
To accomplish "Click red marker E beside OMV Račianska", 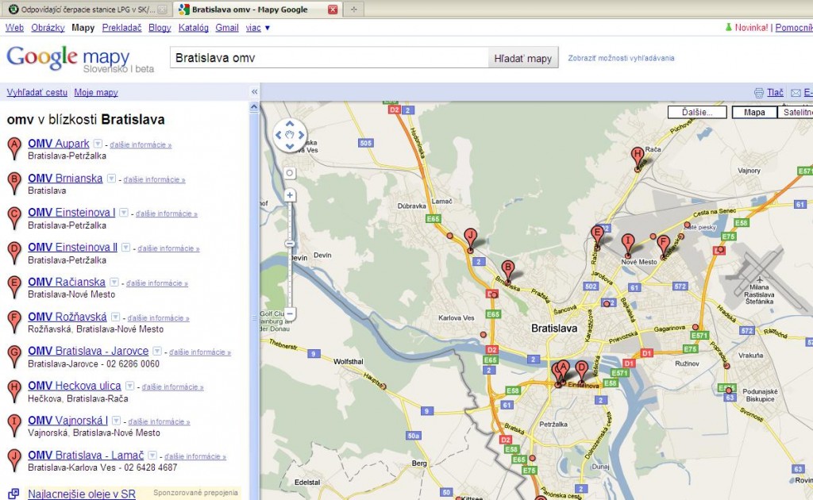I will click(x=14, y=286).
